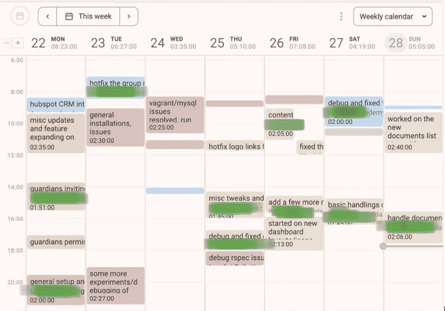Open the three-dot options menu
This screenshot has width=445, height=311.
pos(341,16)
